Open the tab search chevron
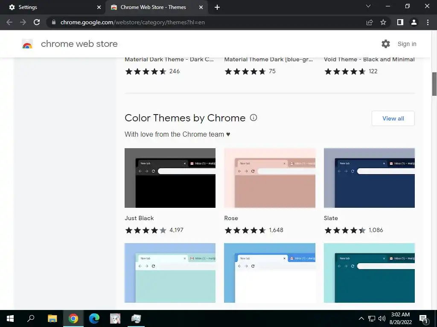Screen dimensions: 437x327 point(368,6)
